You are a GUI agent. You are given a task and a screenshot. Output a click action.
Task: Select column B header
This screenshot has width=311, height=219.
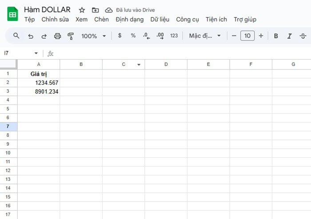(x=81, y=64)
